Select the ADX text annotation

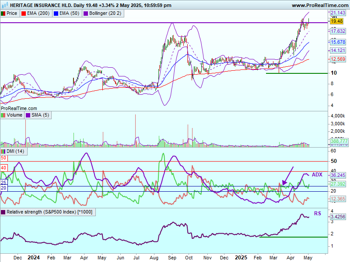tap(317, 175)
